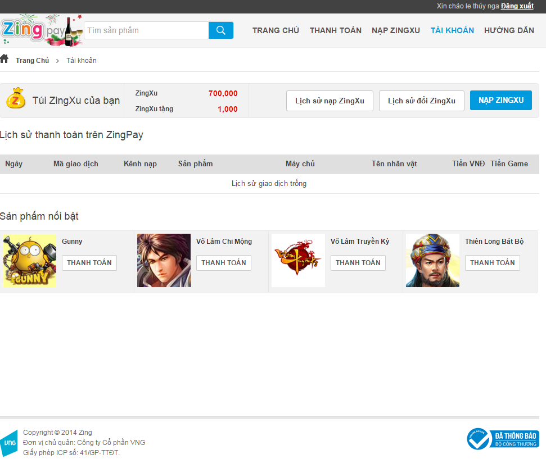Click THANH TOÁN button for Gunny
The image size is (546, 468).
click(89, 263)
